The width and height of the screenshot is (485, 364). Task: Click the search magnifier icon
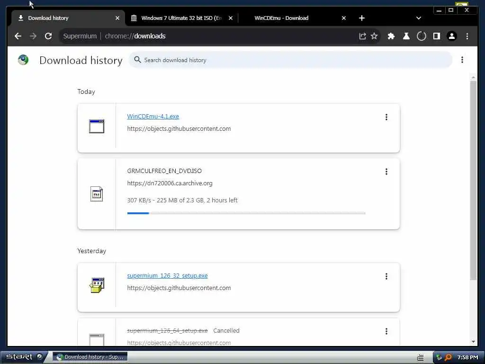pyautogui.click(x=137, y=60)
